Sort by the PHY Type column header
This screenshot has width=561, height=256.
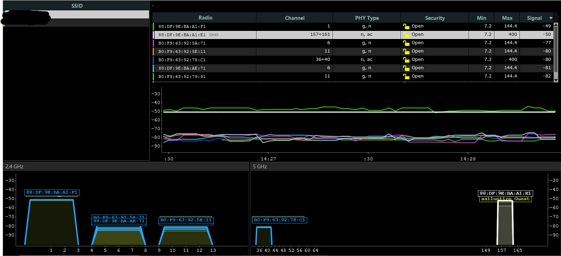coord(367,18)
